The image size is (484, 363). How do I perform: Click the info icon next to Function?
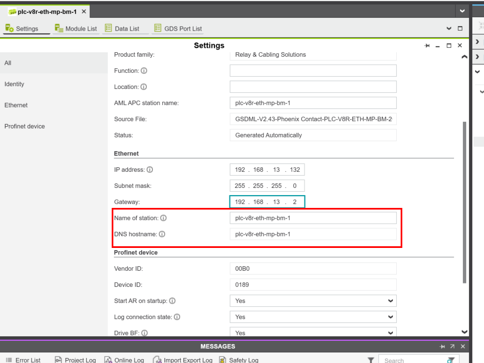pos(144,71)
